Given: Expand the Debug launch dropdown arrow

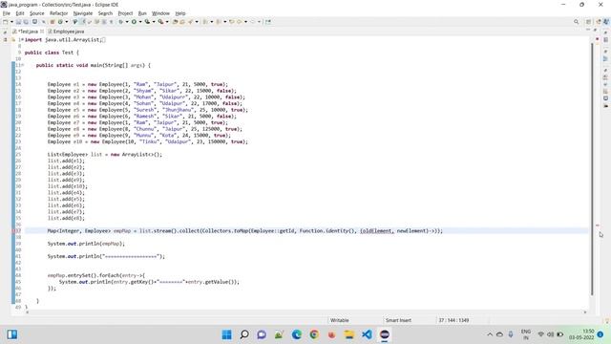Looking at the screenshot, I should pyautogui.click(x=127, y=22).
